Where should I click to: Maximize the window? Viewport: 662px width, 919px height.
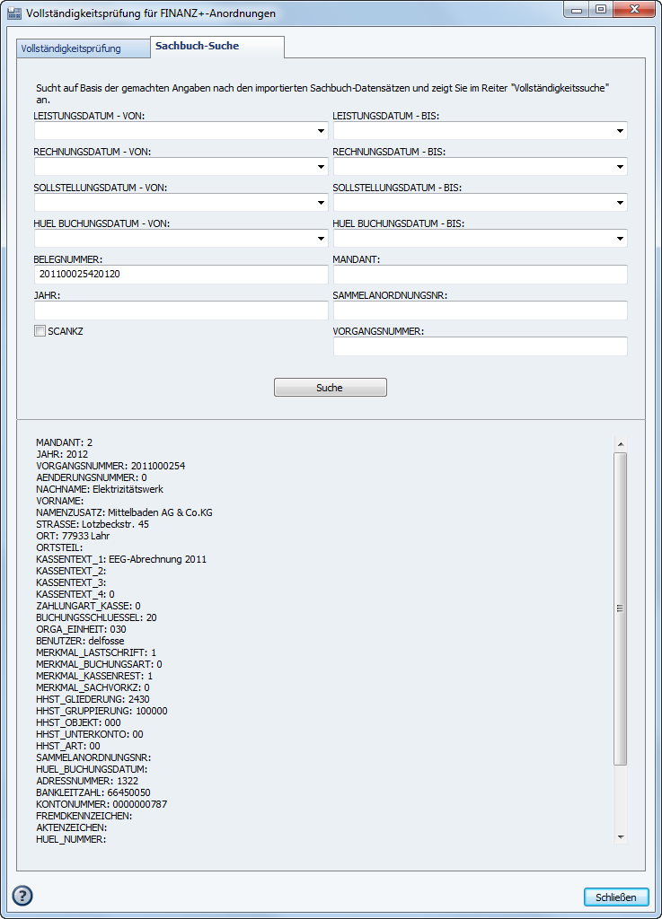pyautogui.click(x=600, y=10)
